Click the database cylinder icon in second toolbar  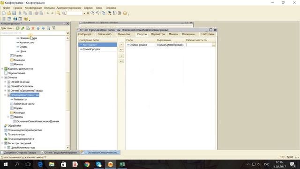pyautogui.click(x=15, y=19)
